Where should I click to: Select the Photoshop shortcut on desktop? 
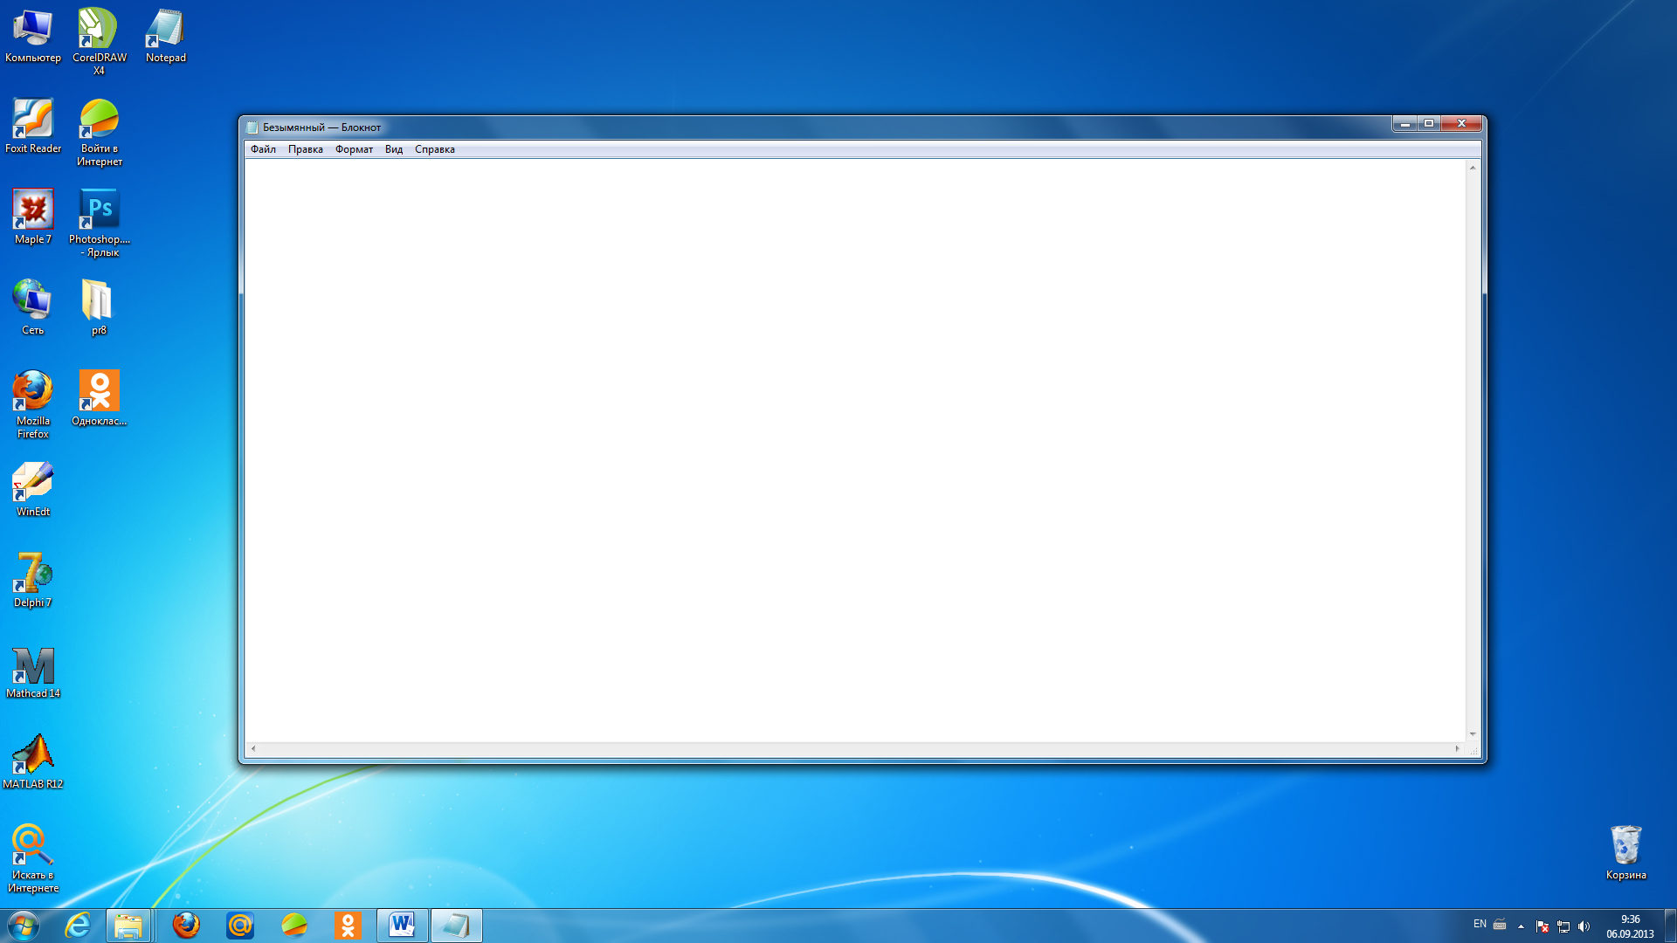pyautogui.click(x=100, y=223)
